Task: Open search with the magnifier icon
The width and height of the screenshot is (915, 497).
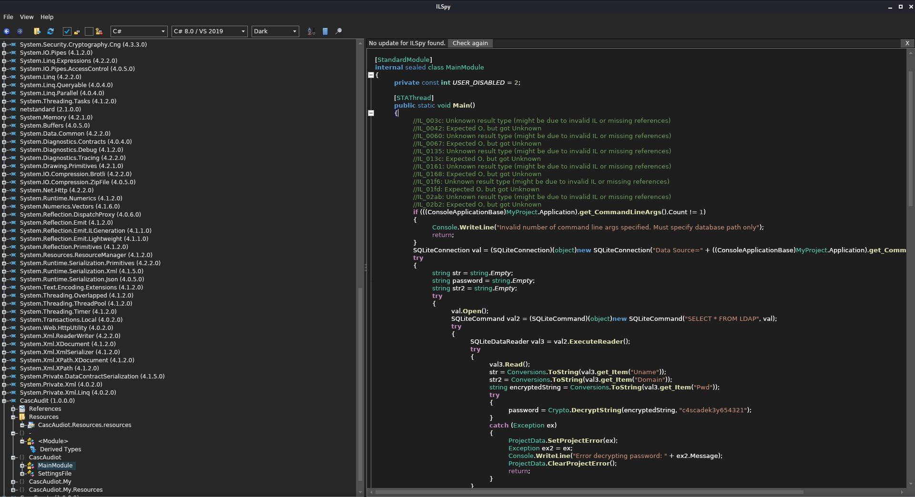Action: point(339,31)
